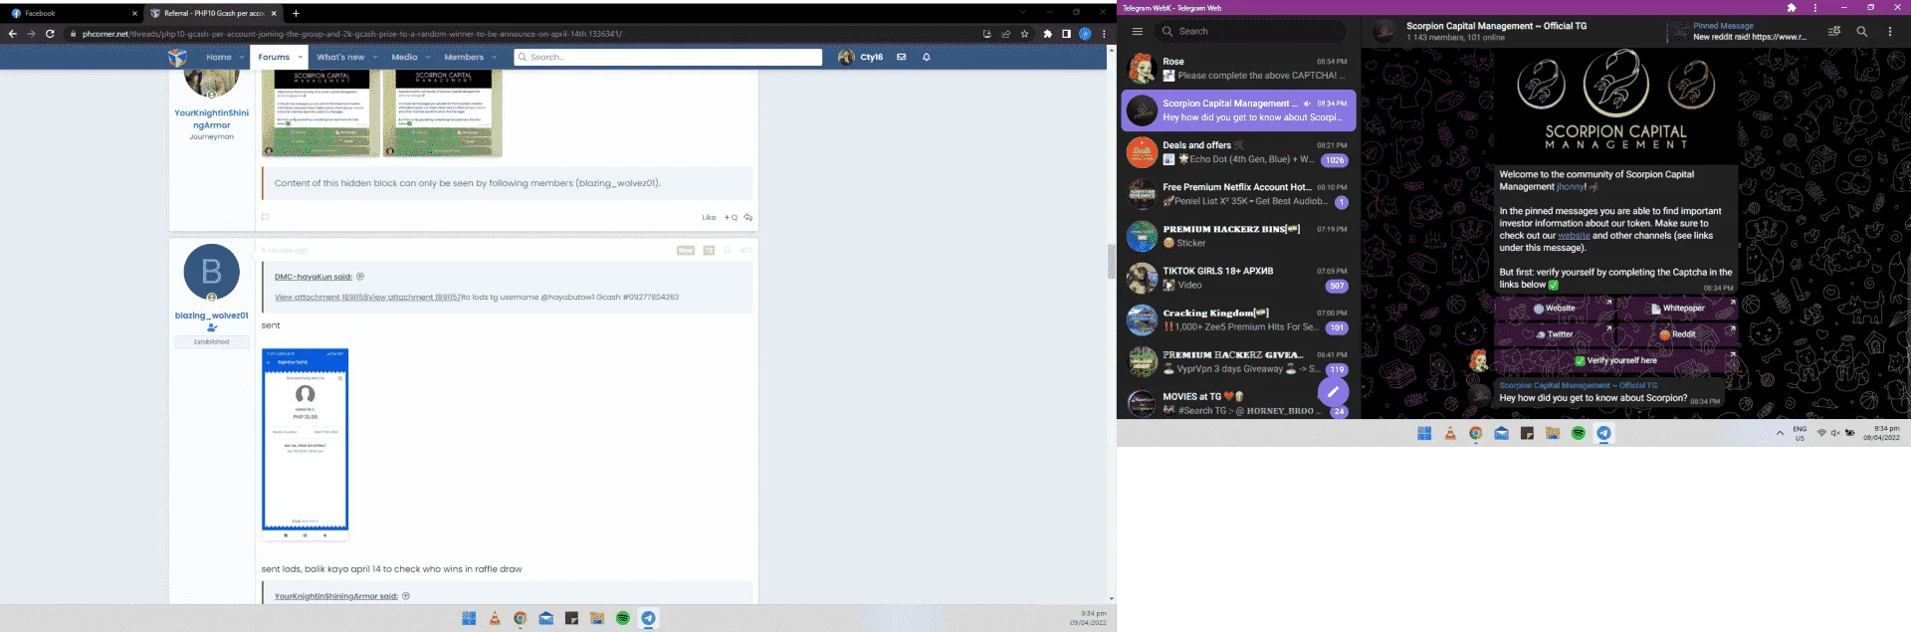Click the Twitter inline button
This screenshot has height=632, width=1911.
click(1554, 334)
